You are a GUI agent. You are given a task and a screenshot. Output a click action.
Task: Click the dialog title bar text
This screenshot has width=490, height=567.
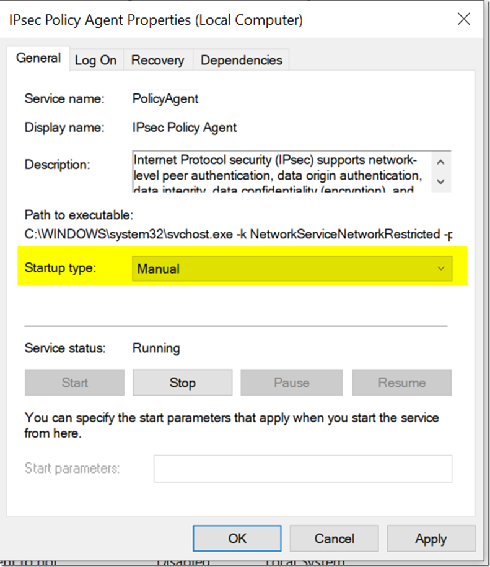point(155,20)
